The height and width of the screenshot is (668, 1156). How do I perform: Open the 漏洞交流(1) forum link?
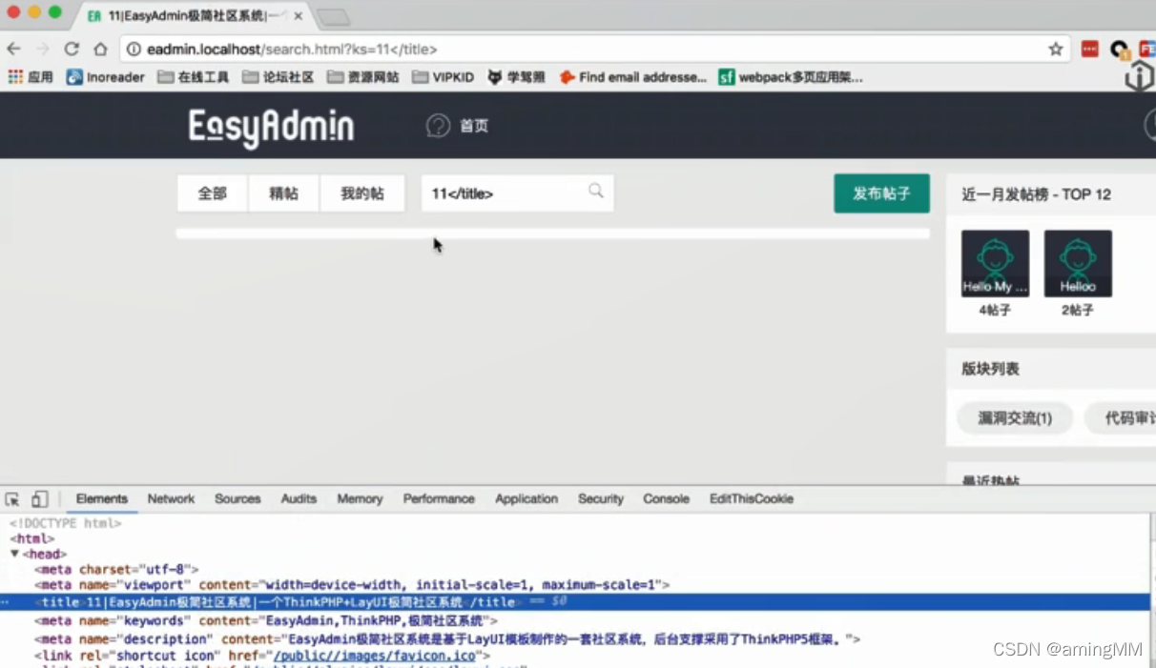pyautogui.click(x=1014, y=417)
